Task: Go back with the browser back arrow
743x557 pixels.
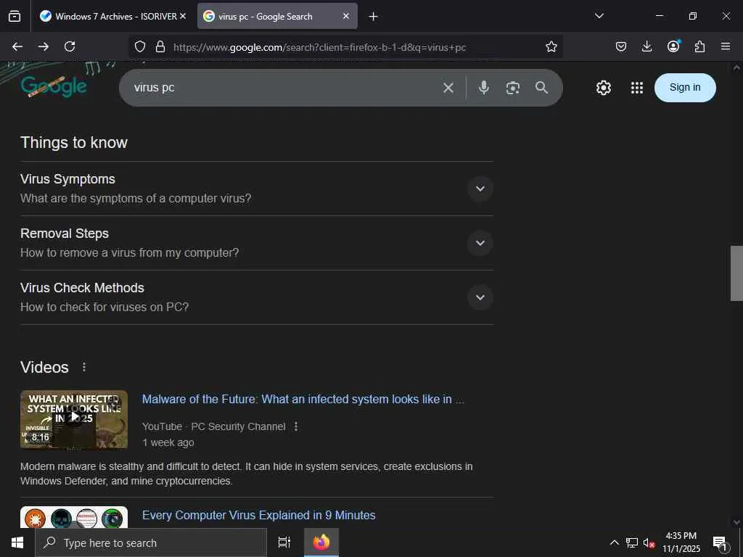Action: point(17,46)
